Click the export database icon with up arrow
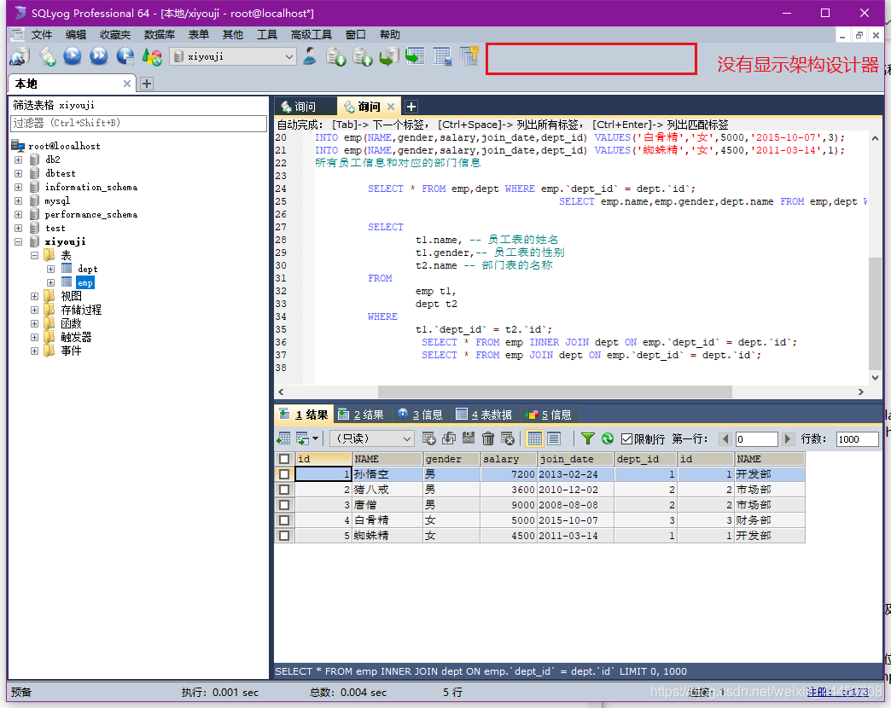The image size is (891, 708). click(363, 57)
